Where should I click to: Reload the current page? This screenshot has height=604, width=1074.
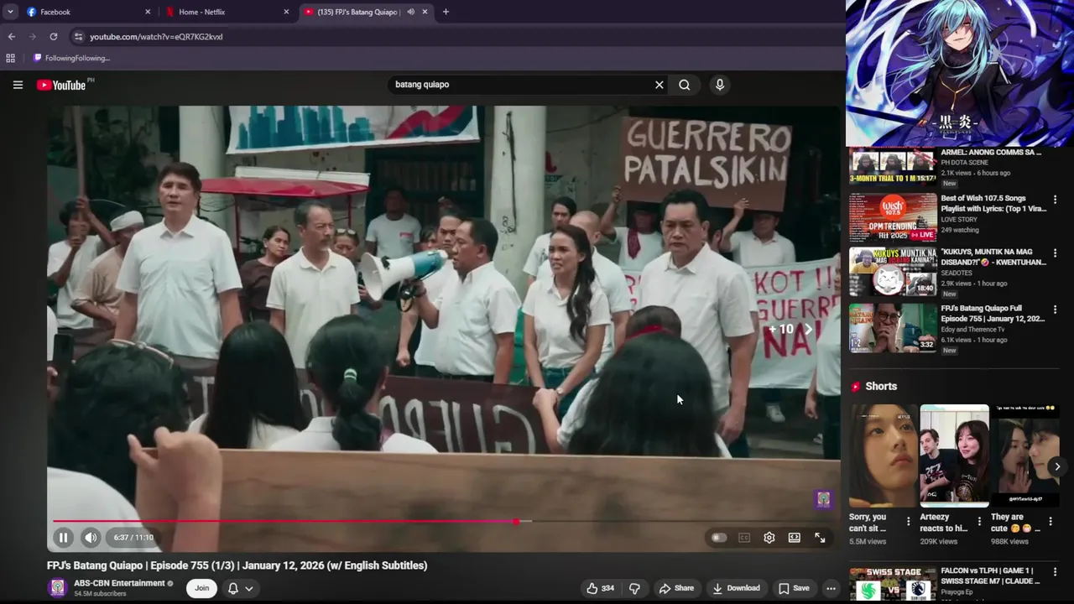coord(53,37)
